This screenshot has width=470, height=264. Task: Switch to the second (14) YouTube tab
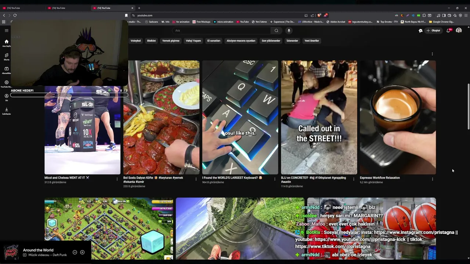pyautogui.click(x=67, y=8)
